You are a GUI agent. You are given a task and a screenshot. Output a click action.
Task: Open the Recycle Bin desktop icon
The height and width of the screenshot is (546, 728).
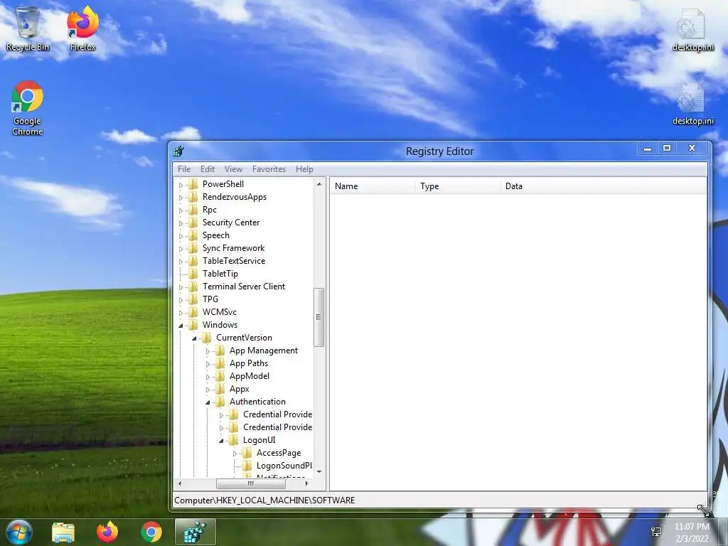pyautogui.click(x=28, y=28)
